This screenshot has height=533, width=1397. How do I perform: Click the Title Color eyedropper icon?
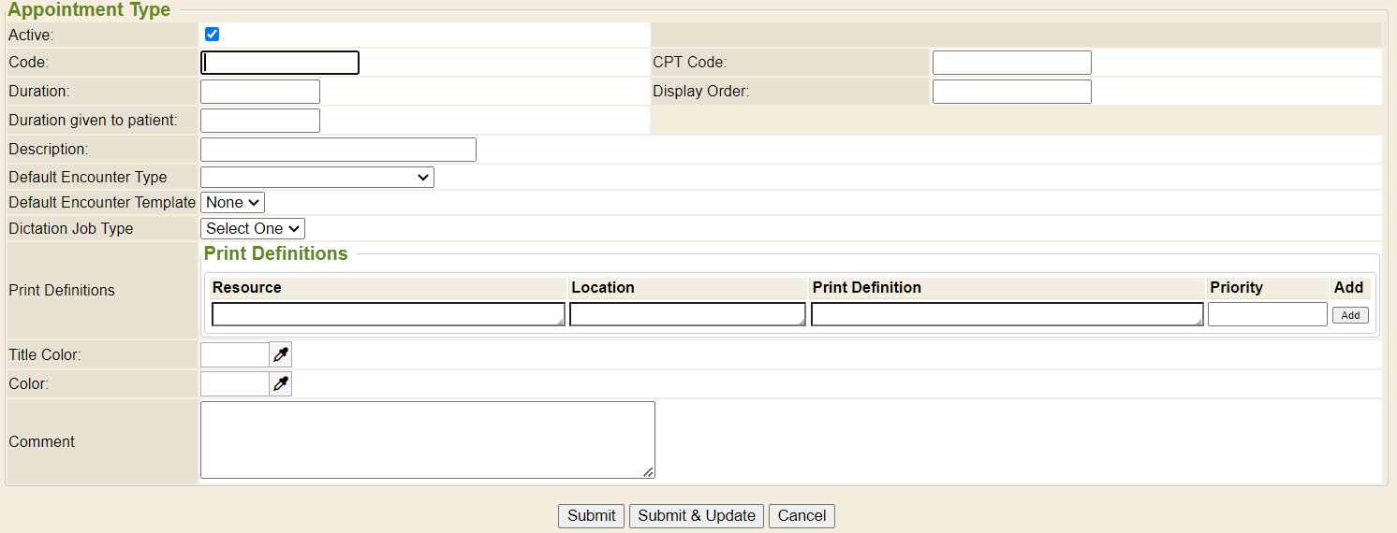tap(280, 354)
